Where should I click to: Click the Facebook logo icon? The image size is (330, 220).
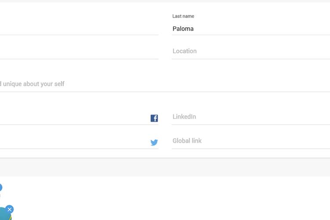154,118
